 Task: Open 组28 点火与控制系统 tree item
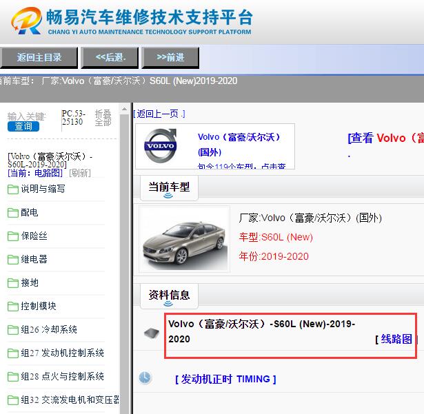63,376
